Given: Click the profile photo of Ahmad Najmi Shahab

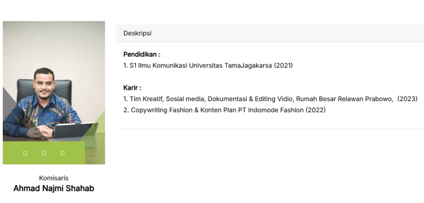Looking at the screenshot, I should click(54, 92).
